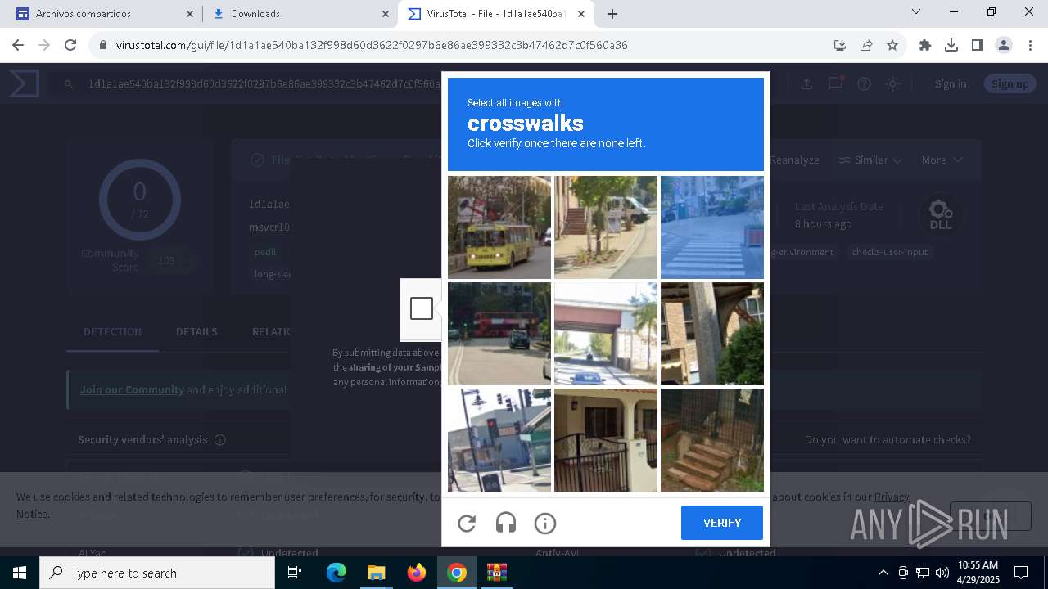Select the brick steps behind fence tile
Screen dimensions: 1048x589
[712, 440]
